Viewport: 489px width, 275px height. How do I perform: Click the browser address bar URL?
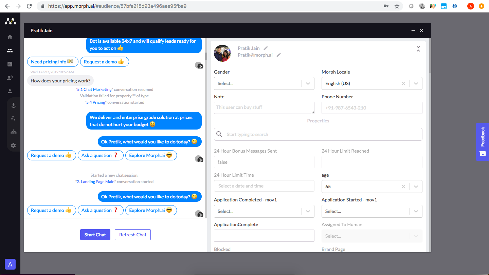(x=117, y=6)
